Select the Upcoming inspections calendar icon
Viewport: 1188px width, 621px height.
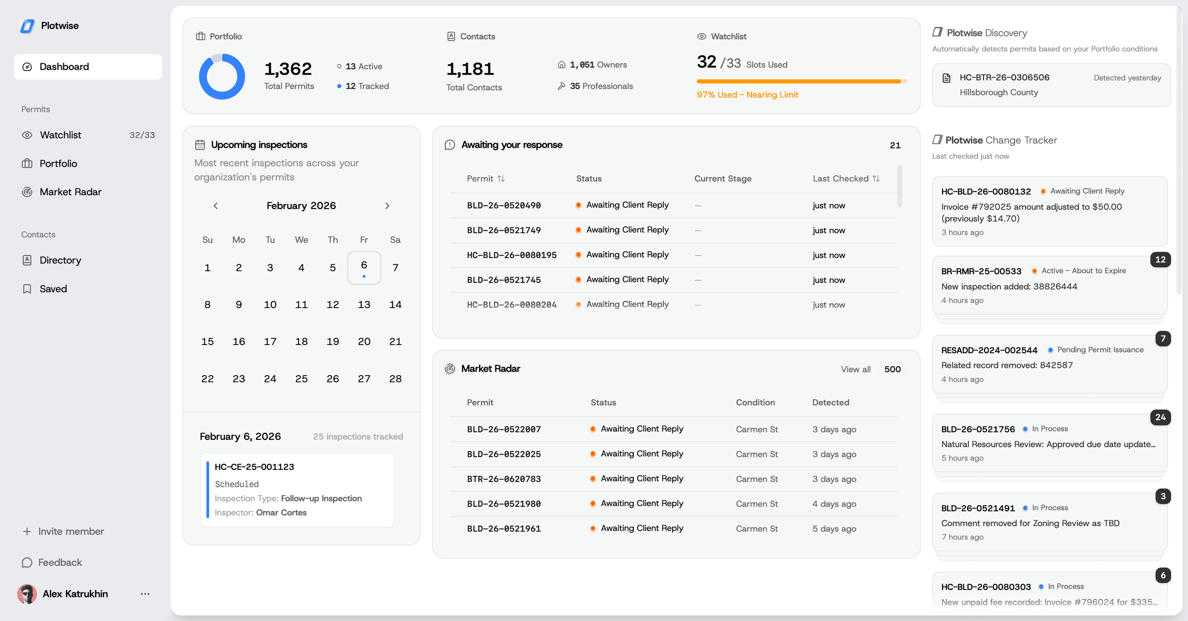[200, 144]
